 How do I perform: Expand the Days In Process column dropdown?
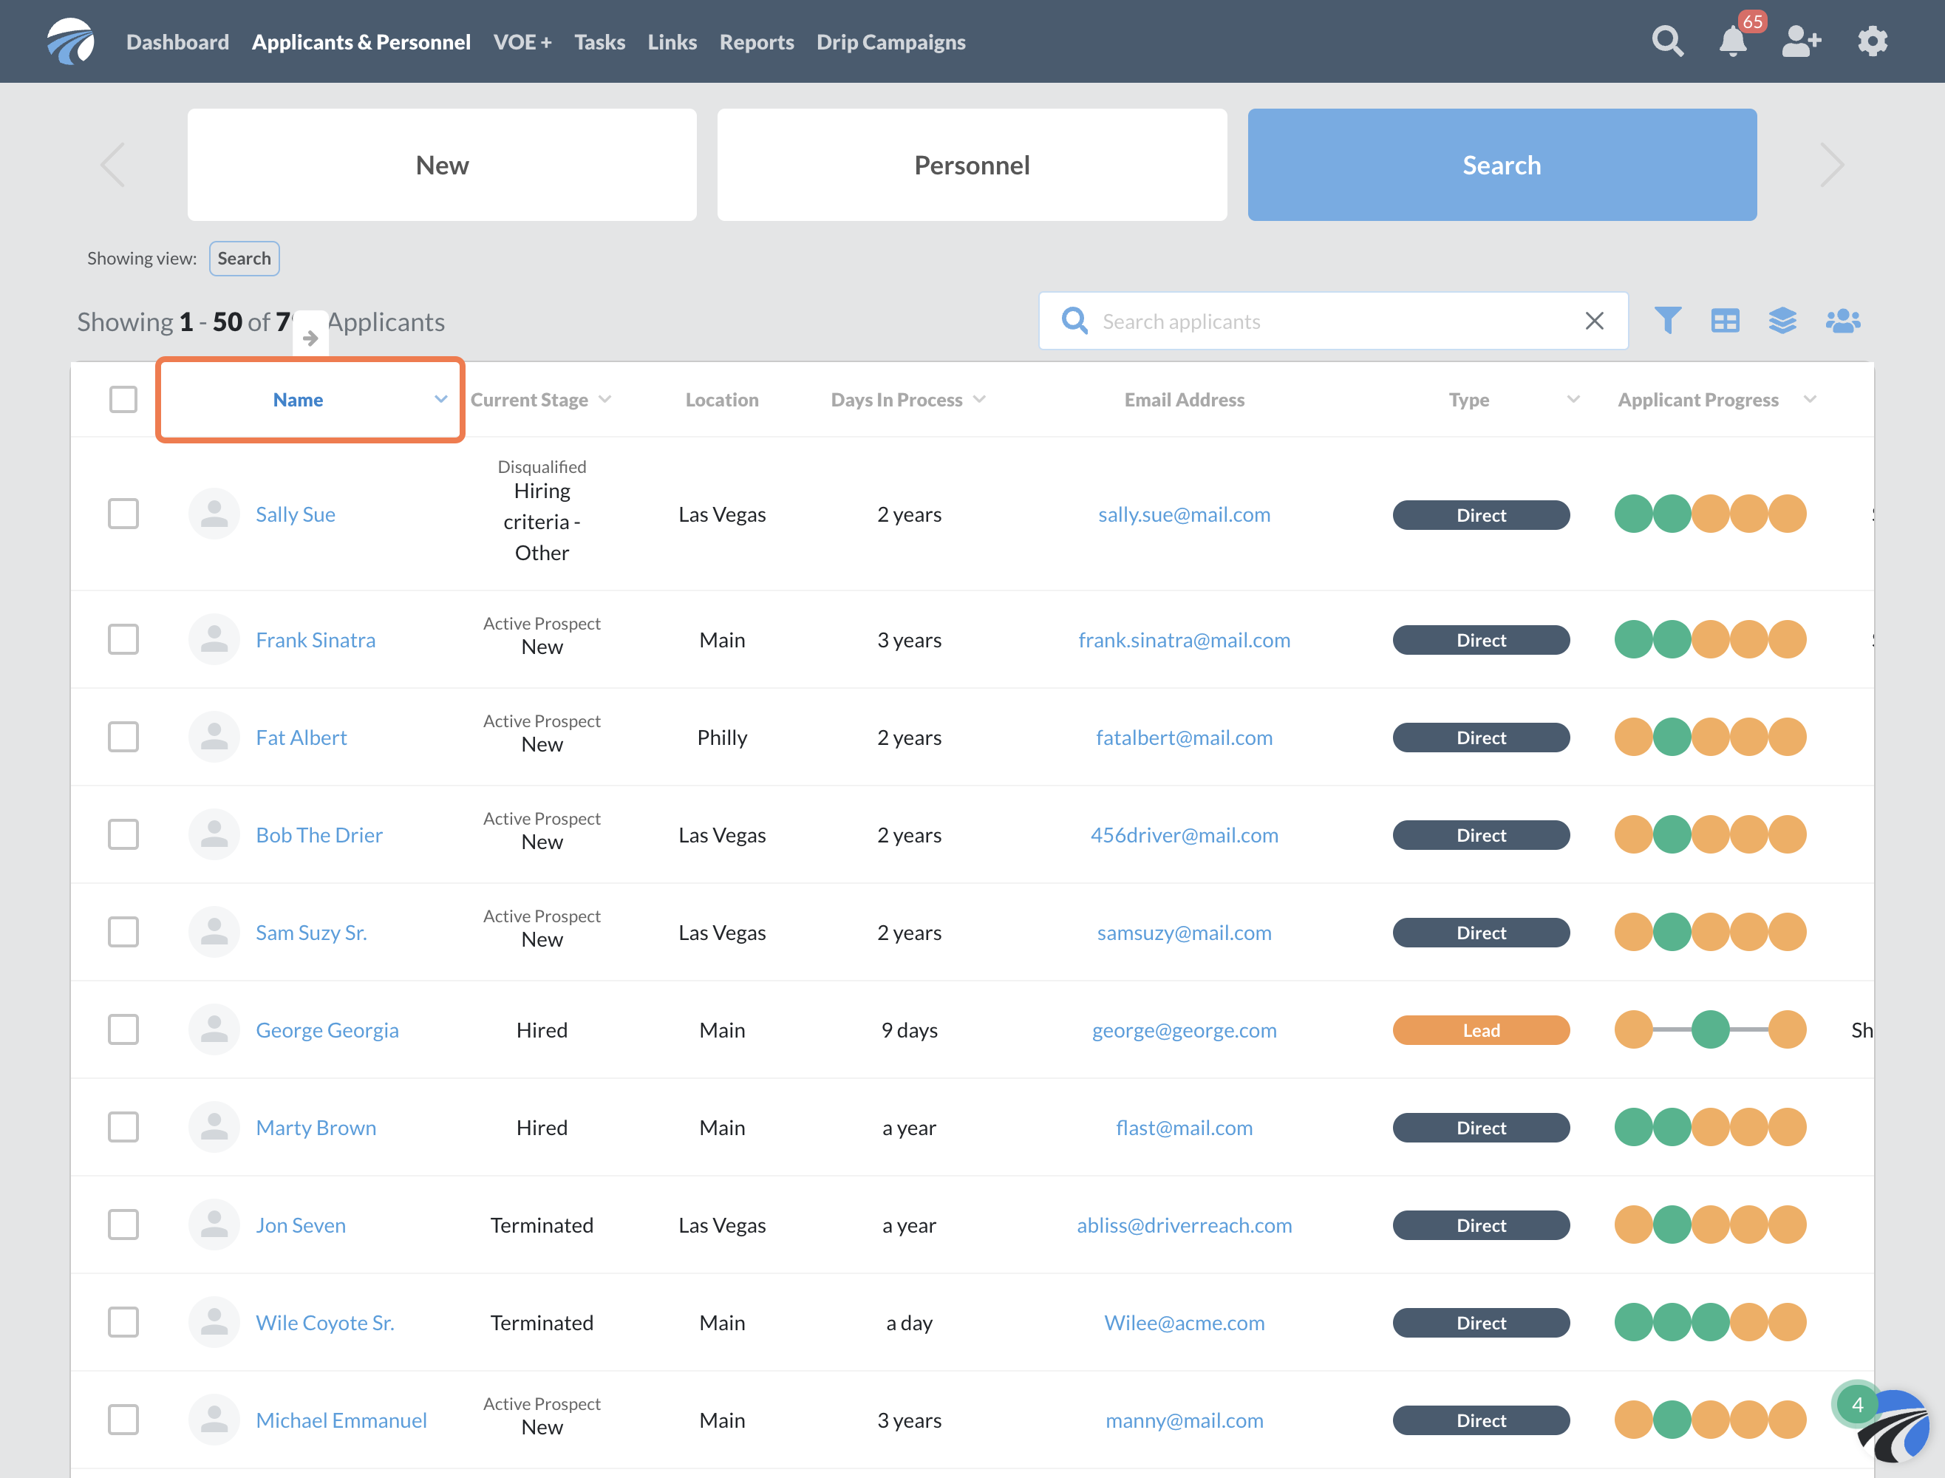[979, 399]
